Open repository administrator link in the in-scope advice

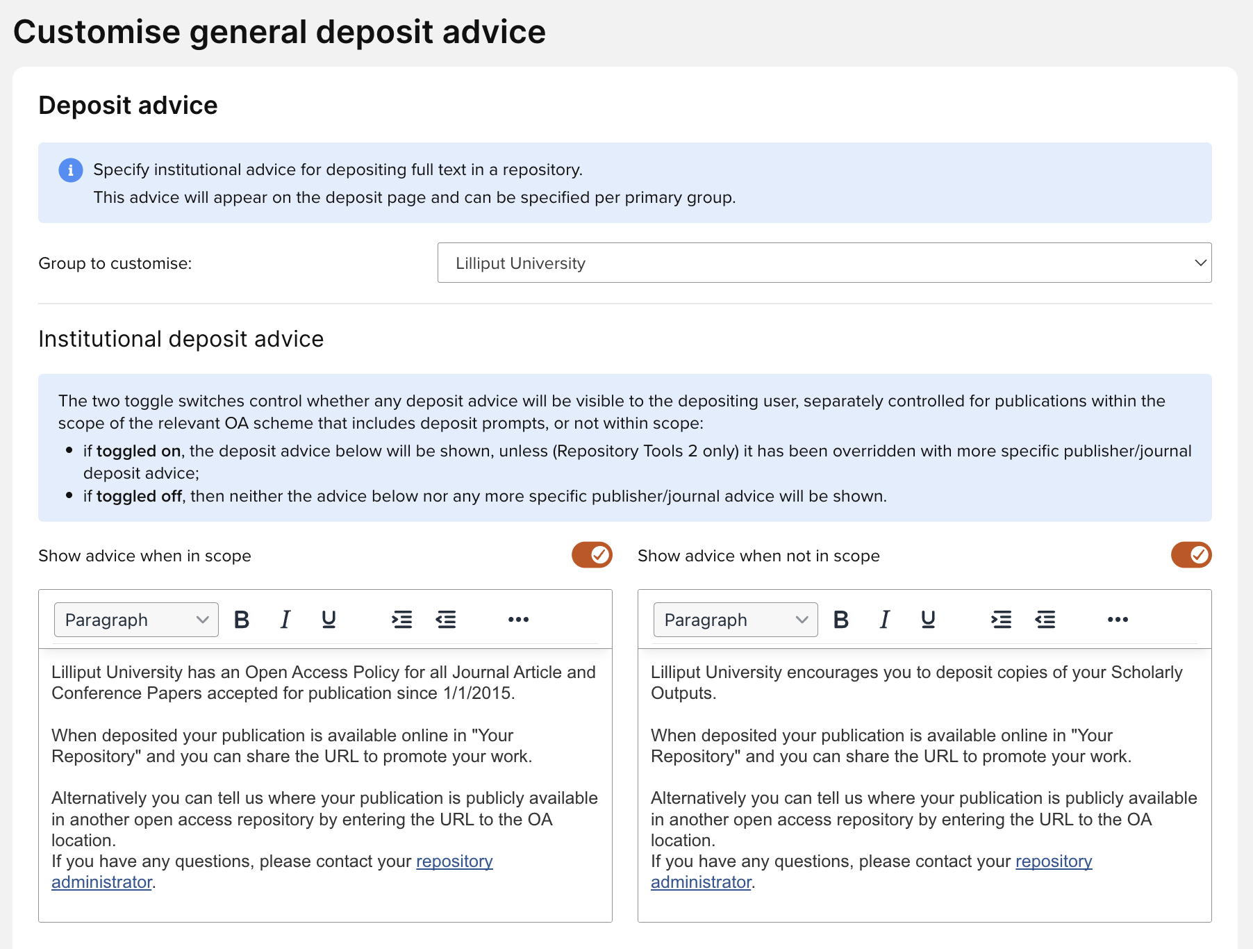click(x=454, y=861)
